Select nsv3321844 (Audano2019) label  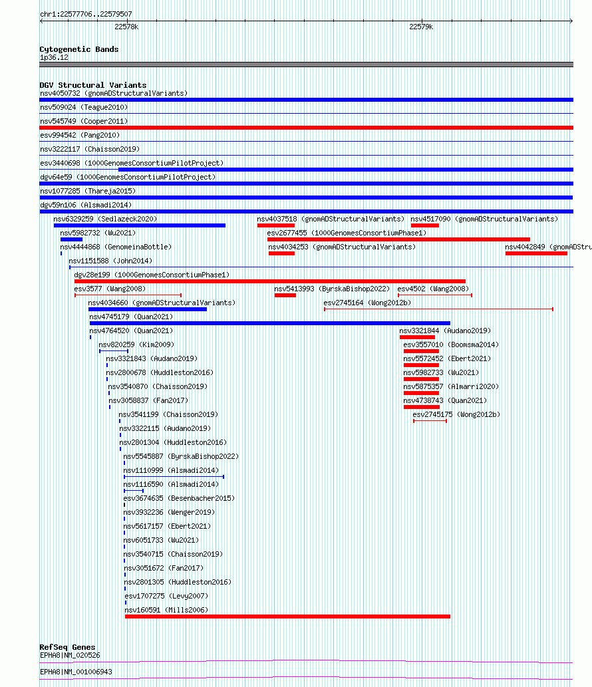click(x=445, y=331)
